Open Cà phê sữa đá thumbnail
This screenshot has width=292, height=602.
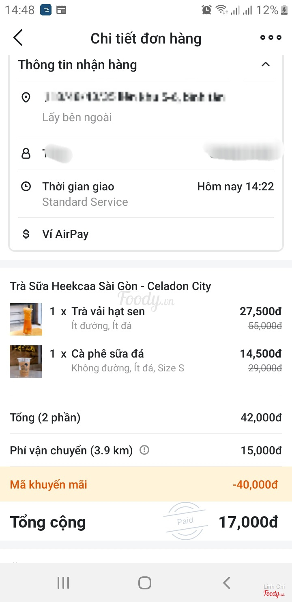coord(26,362)
